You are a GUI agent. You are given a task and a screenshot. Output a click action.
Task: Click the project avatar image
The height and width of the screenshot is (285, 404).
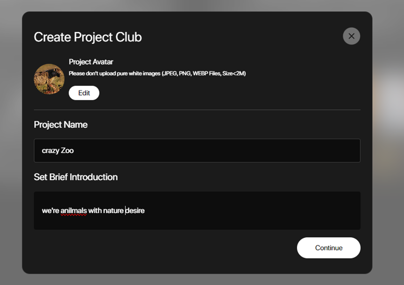49,79
